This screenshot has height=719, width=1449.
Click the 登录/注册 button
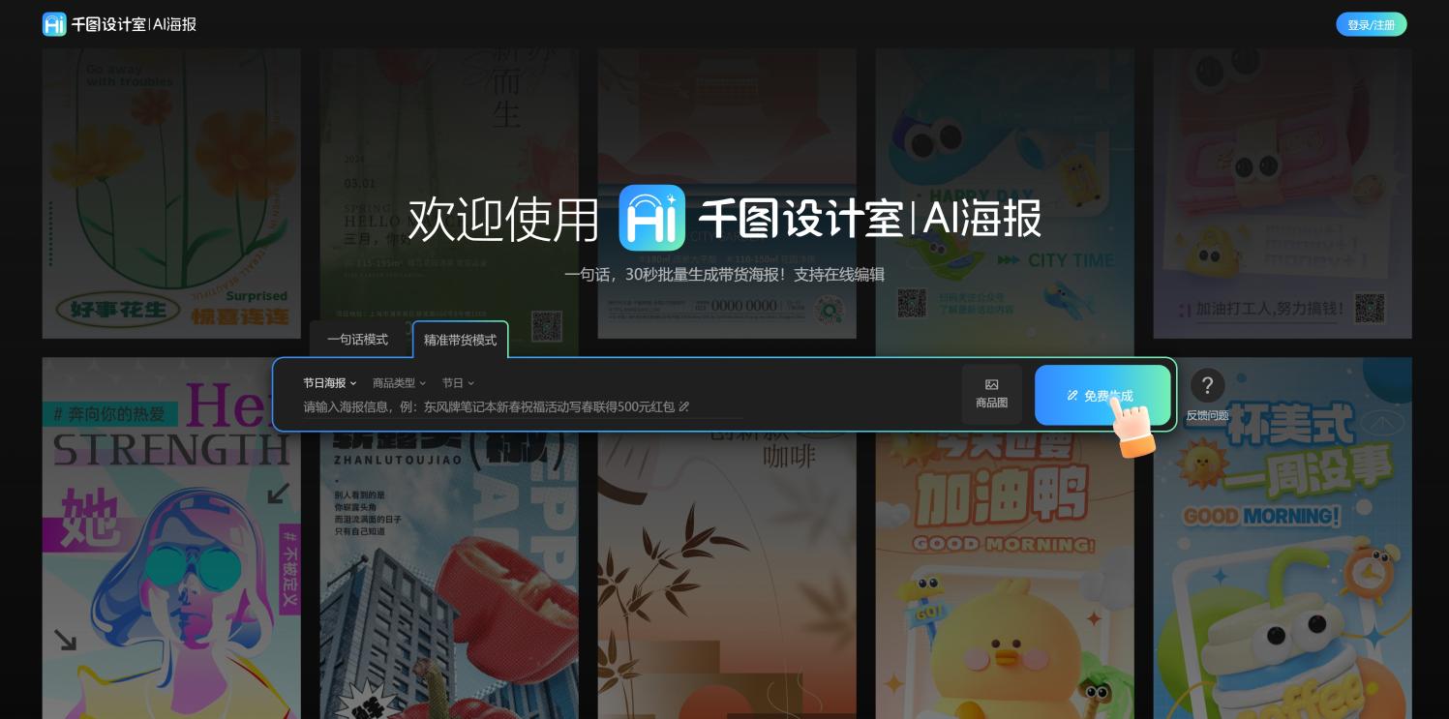pos(1371,25)
